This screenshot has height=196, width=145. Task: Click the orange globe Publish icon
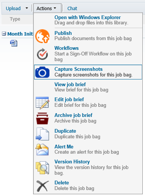point(42,36)
